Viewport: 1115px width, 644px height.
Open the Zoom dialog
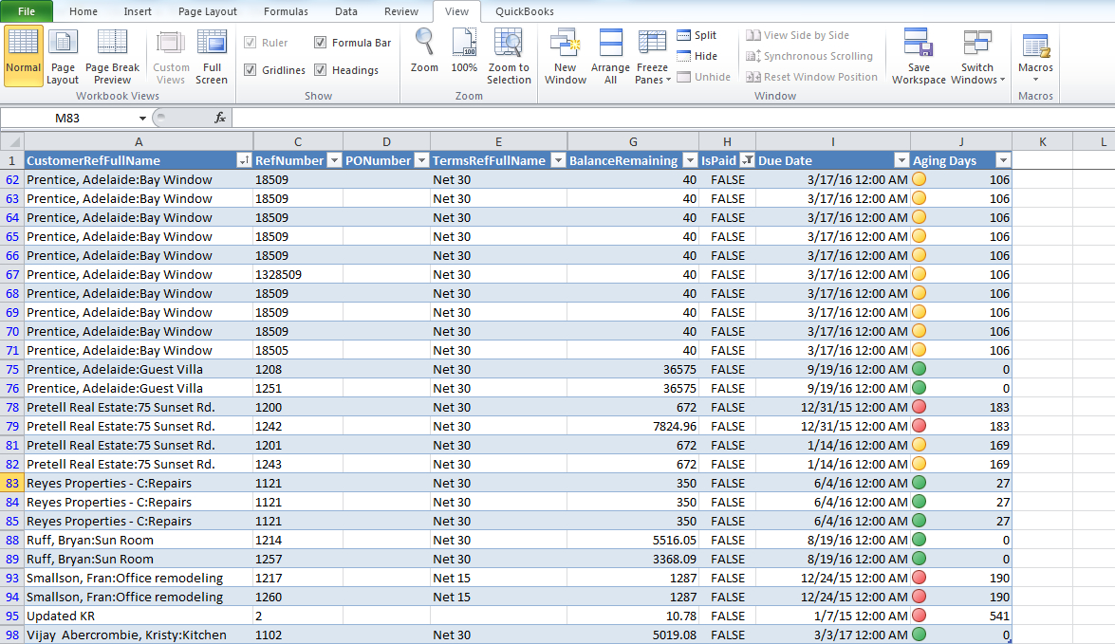[x=424, y=55]
